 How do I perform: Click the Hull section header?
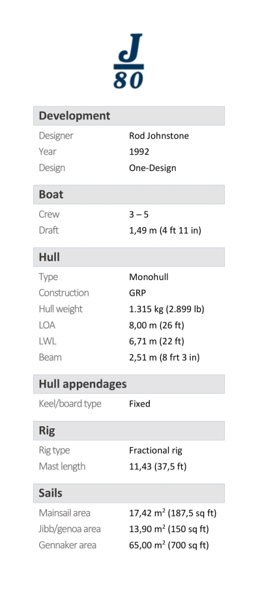[129, 257]
